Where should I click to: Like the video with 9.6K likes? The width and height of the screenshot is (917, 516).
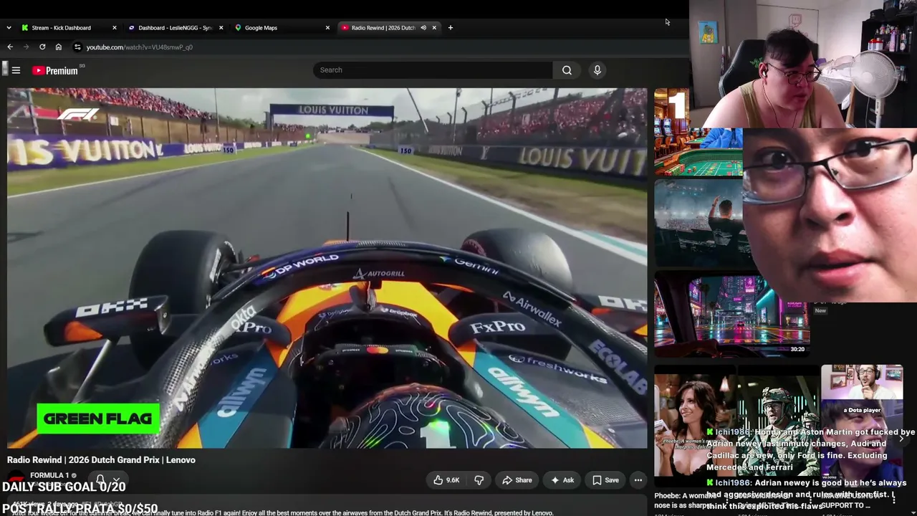tap(446, 480)
